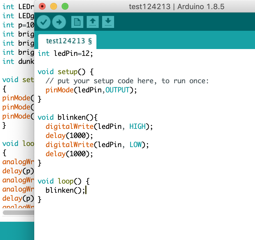
Task: Place cursor on int ledPin=12 line
Action: point(65,54)
